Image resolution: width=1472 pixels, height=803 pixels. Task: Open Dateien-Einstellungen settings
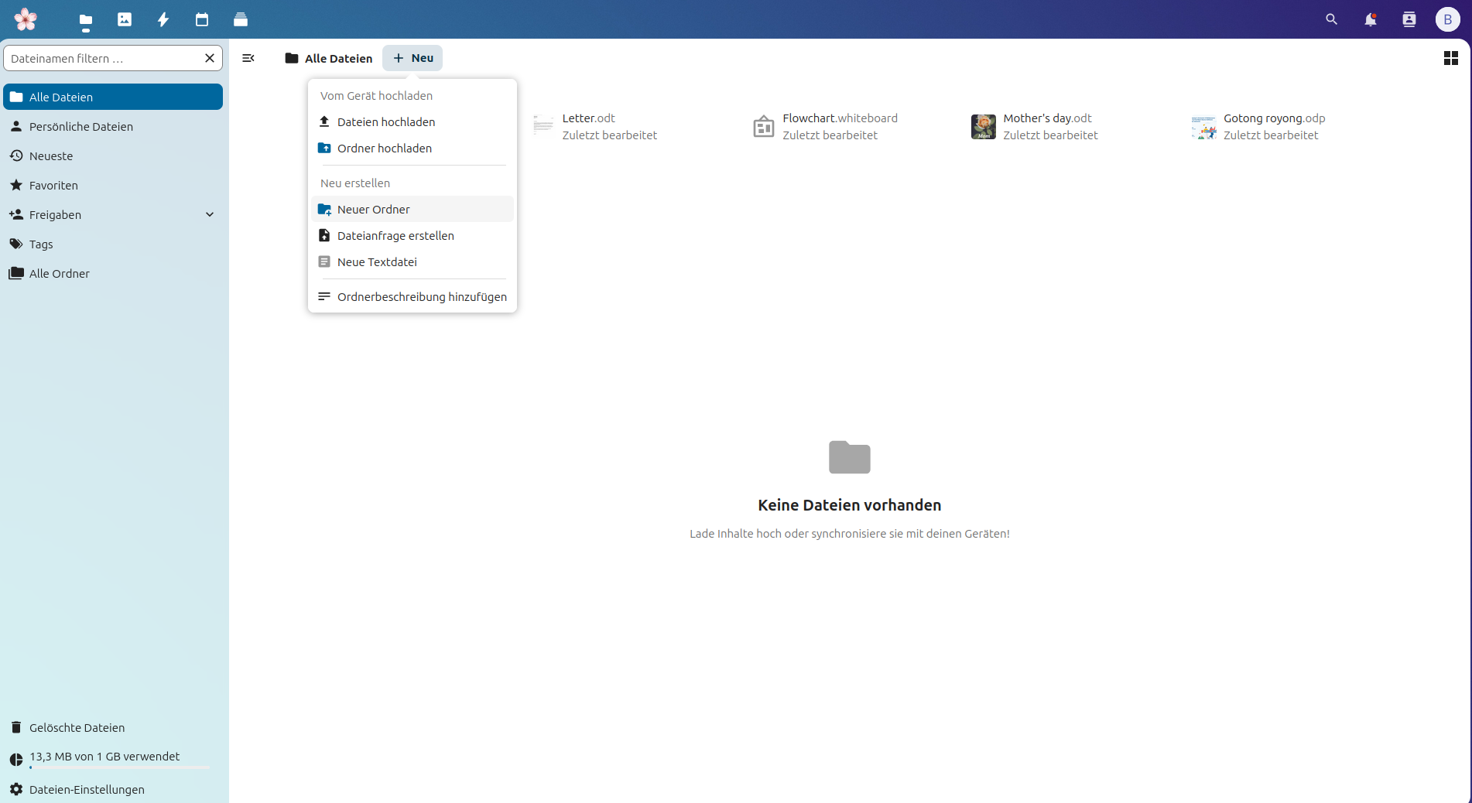pyautogui.click(x=87, y=789)
